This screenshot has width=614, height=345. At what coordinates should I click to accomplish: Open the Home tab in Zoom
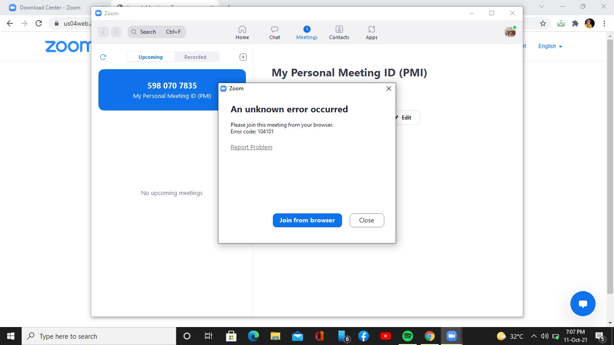click(x=242, y=33)
